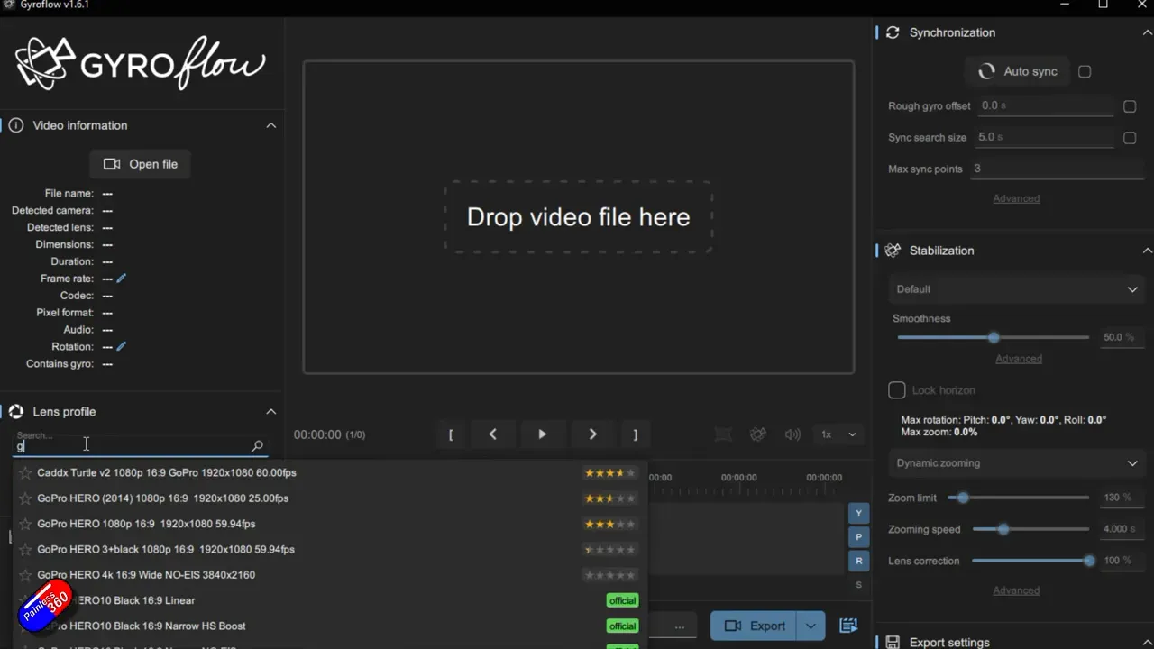The height and width of the screenshot is (649, 1154).
Task: Step to previous frame arrow
Action: (x=492, y=434)
